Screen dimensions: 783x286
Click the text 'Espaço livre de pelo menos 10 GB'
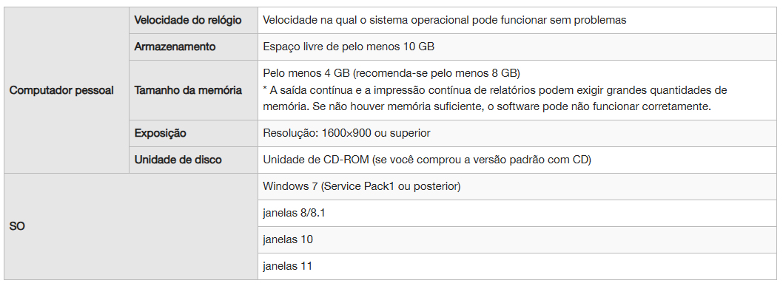point(349,47)
